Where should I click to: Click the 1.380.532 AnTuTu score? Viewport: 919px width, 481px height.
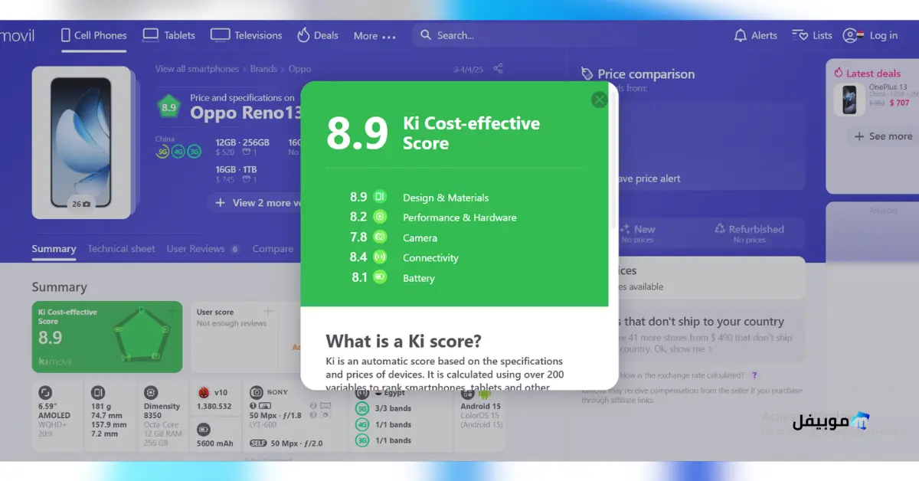tap(212, 407)
